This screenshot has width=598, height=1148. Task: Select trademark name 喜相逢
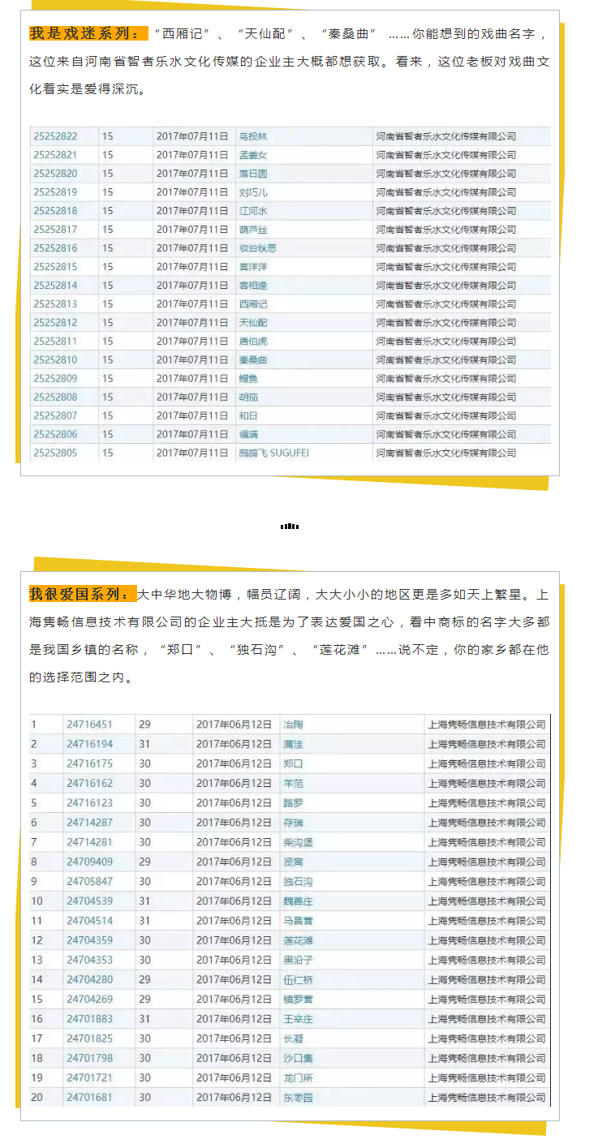pyautogui.click(x=252, y=286)
